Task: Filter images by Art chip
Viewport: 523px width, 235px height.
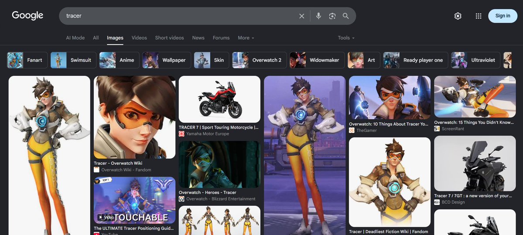Action: [364, 60]
